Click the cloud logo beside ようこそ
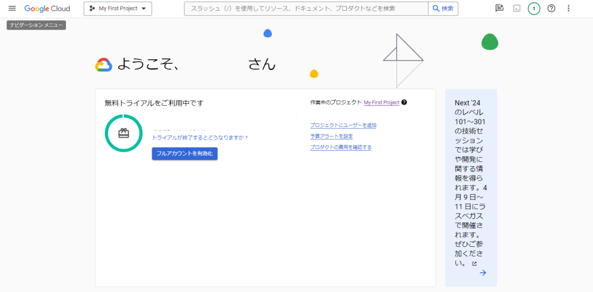Viewport: 593px width, 292px height. 104,65
